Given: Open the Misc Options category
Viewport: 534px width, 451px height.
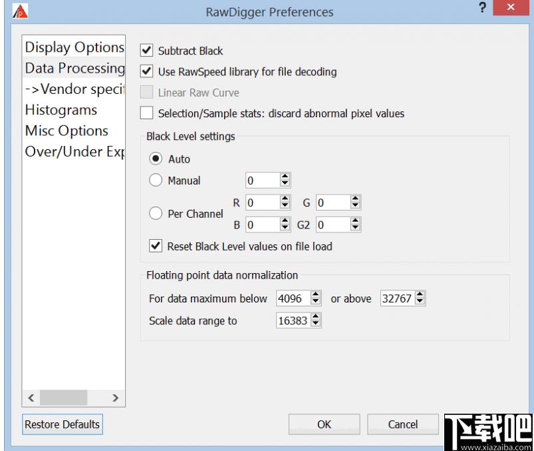Looking at the screenshot, I should pyautogui.click(x=67, y=131).
